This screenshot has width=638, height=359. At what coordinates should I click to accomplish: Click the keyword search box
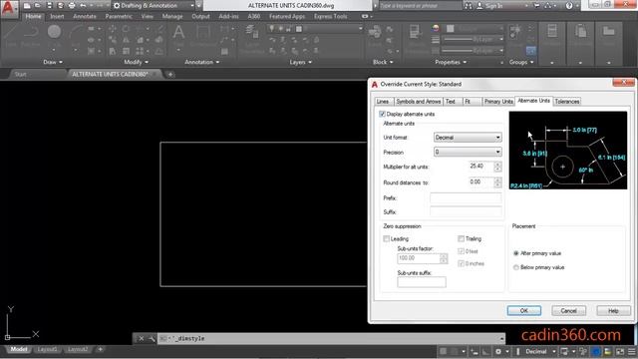point(420,6)
